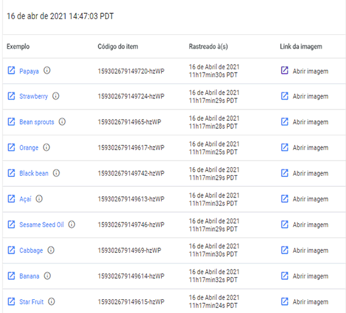View info icon beside Açaí
Screen dimensions: 346x313
[x=39, y=199]
